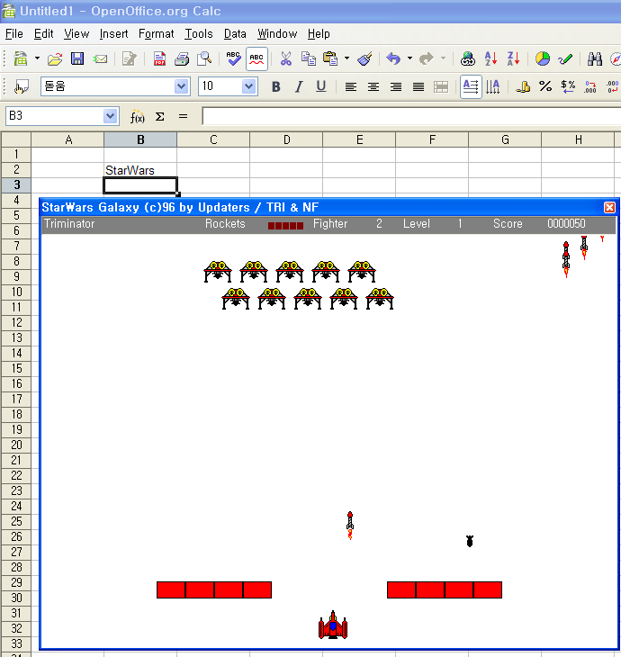Toggle Bold formatting
Screen dimensions: 621x657
click(x=275, y=86)
